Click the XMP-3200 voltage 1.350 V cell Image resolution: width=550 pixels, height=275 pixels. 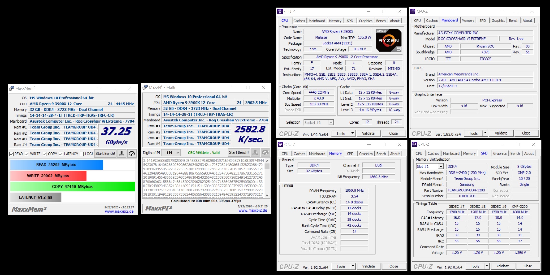(x=520, y=253)
